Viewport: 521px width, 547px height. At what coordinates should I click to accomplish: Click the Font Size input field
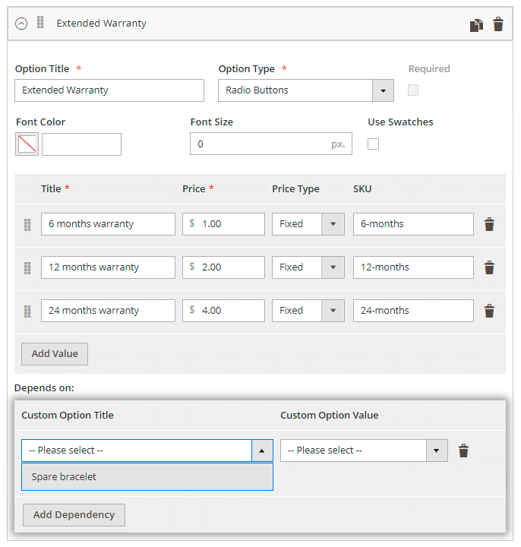[258, 144]
